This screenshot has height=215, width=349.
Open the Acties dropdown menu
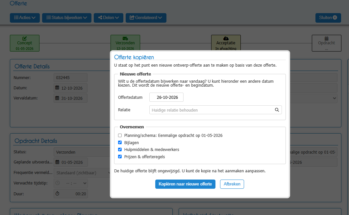click(25, 18)
